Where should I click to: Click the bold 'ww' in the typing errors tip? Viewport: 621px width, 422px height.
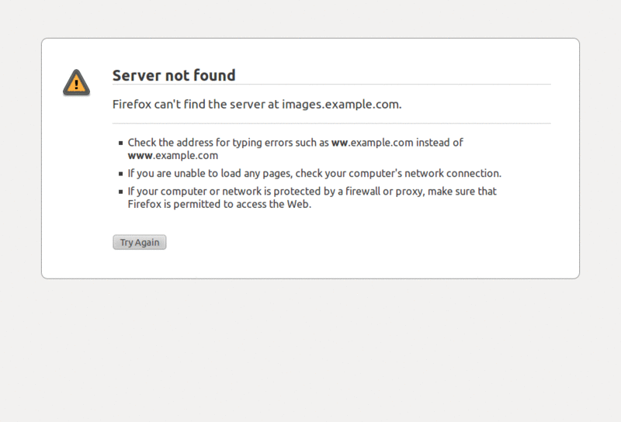click(339, 143)
